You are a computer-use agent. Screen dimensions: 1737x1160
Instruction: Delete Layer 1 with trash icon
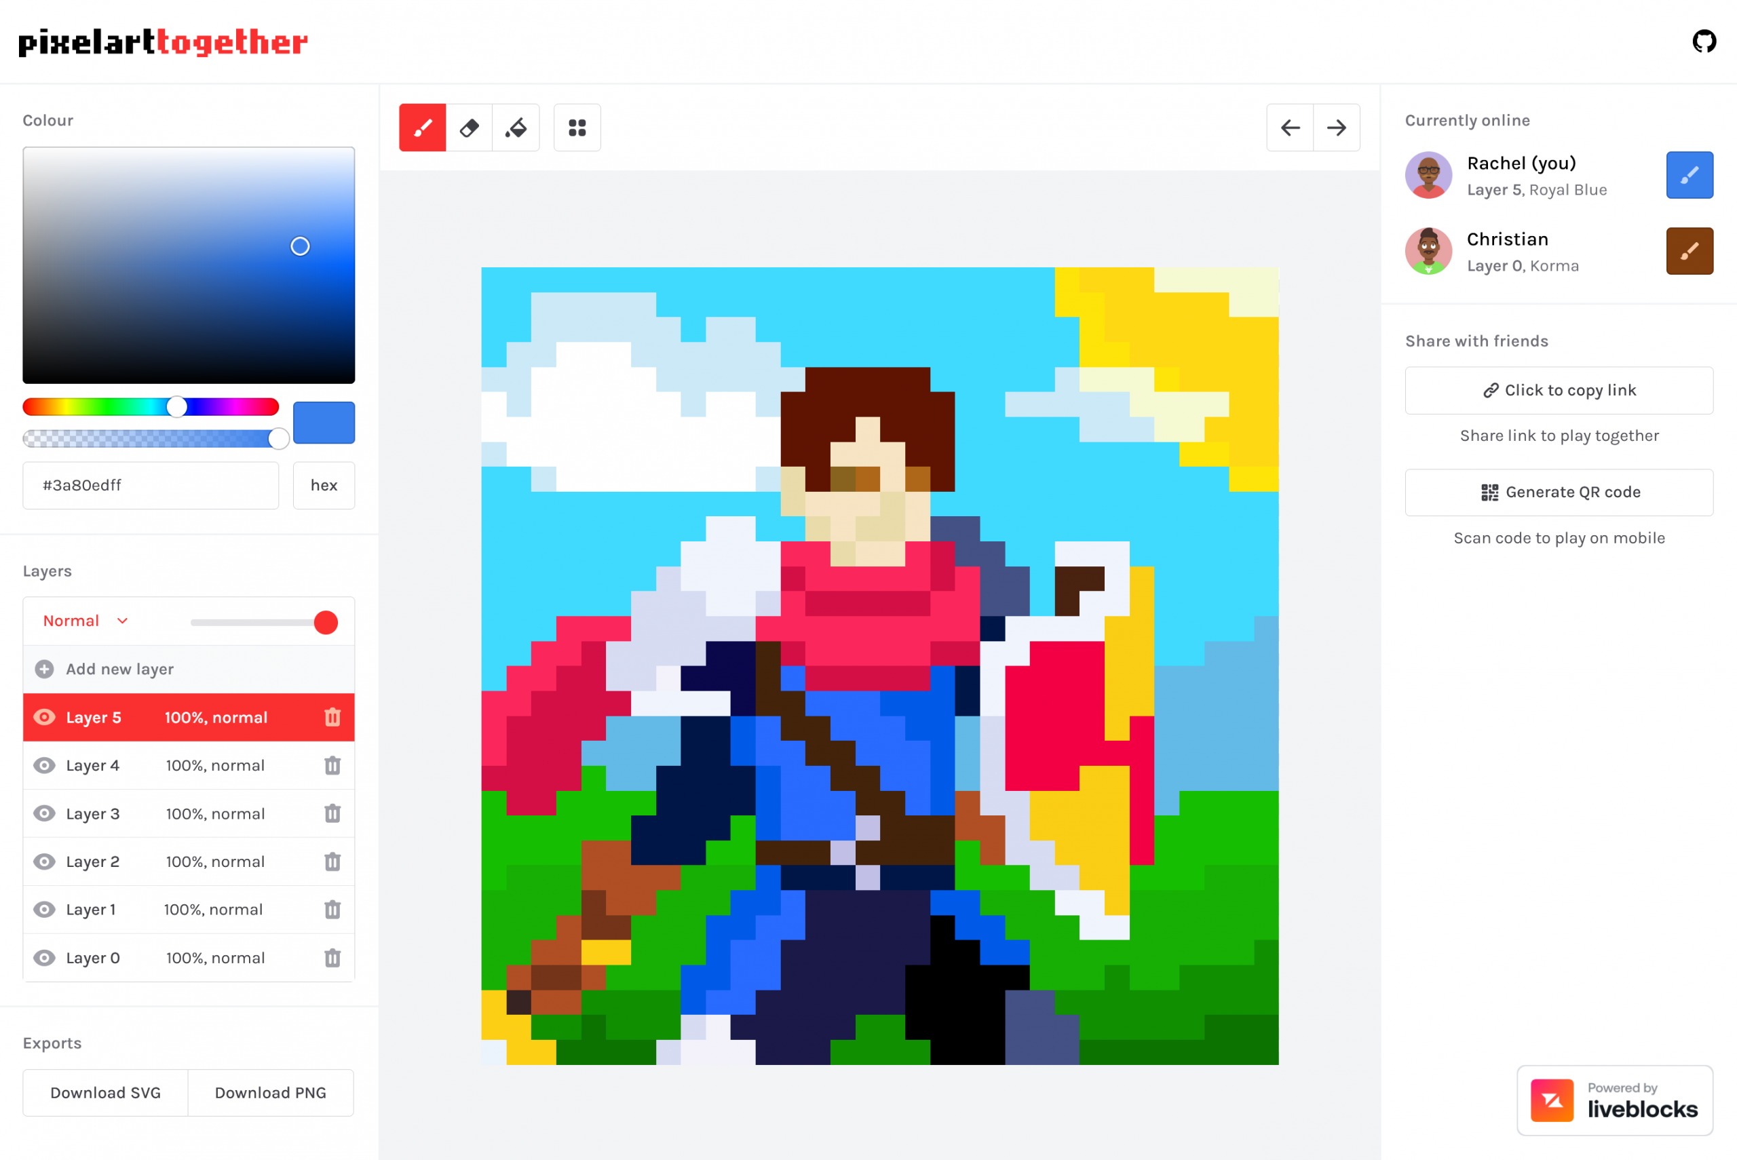(333, 909)
